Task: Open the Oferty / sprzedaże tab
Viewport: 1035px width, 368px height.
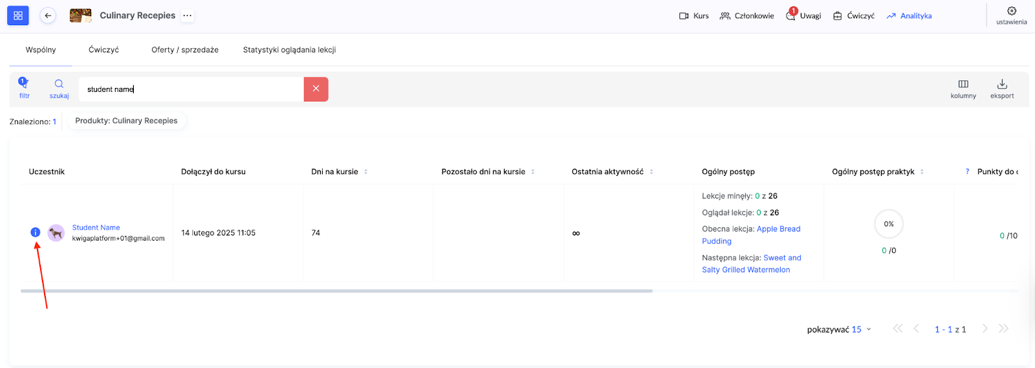Action: tap(184, 50)
